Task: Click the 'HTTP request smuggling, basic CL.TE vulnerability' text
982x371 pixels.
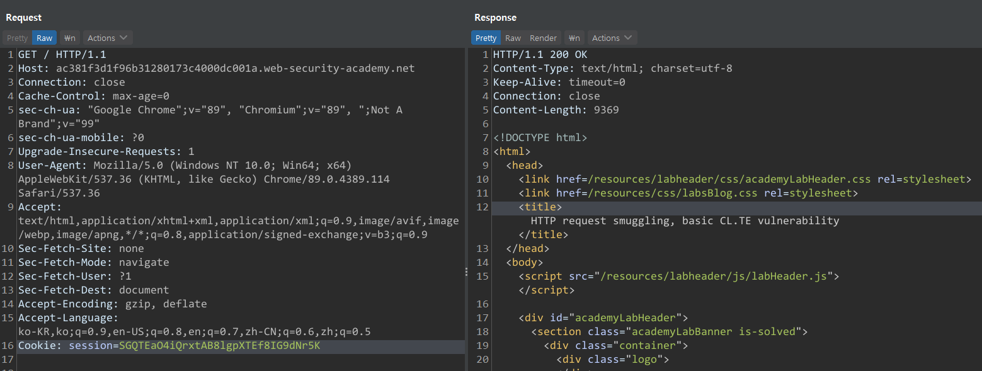Action: (685, 220)
